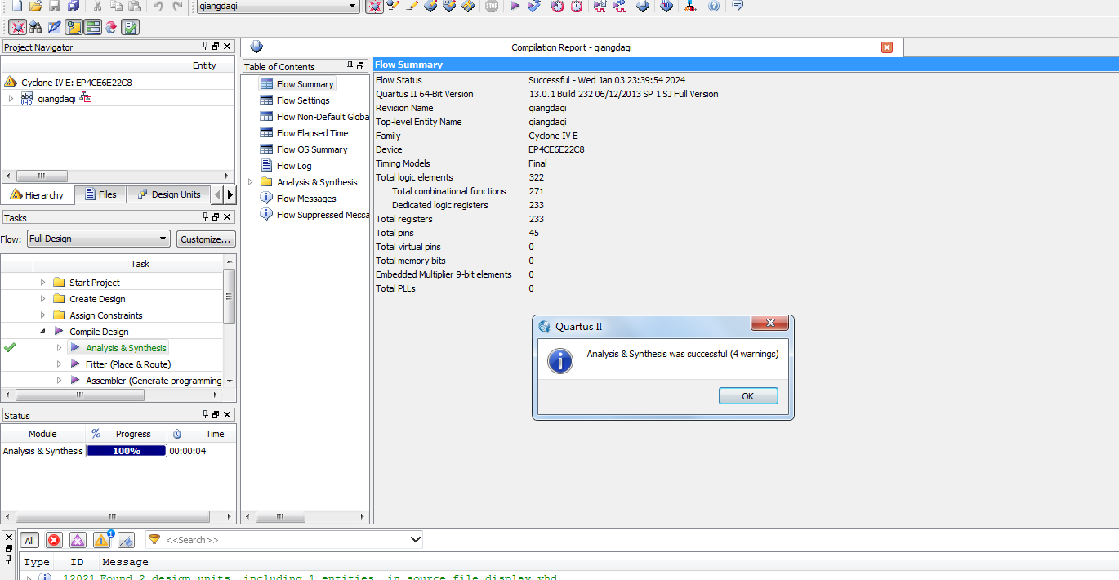Click the flag icon in message filters

(126, 540)
